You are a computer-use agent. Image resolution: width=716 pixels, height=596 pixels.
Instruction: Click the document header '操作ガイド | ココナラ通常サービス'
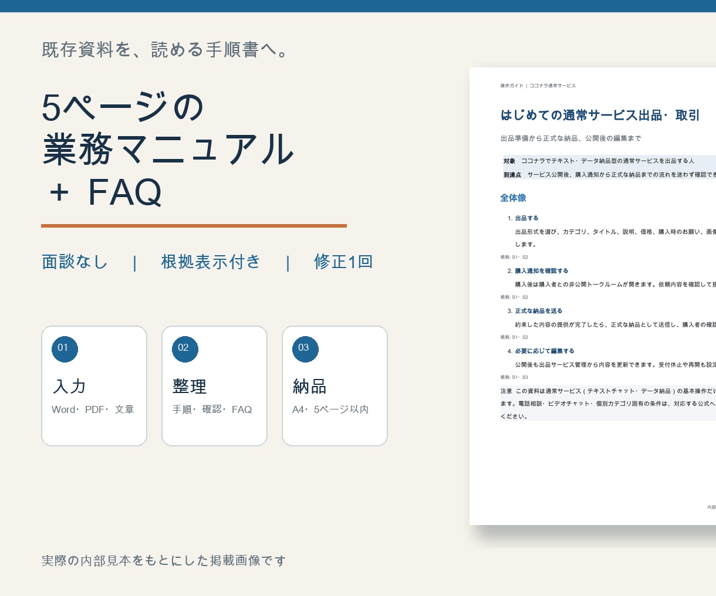point(538,86)
